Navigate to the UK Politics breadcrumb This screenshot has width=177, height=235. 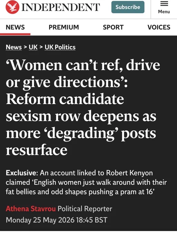pyautogui.click(x=60, y=47)
